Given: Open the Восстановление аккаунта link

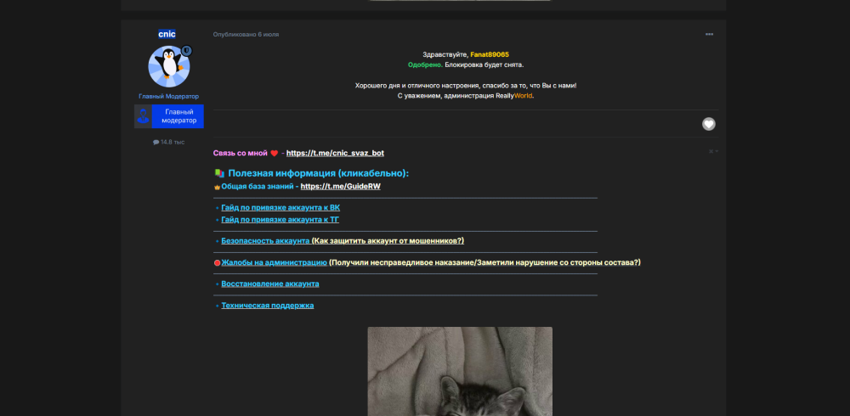Looking at the screenshot, I should (270, 284).
